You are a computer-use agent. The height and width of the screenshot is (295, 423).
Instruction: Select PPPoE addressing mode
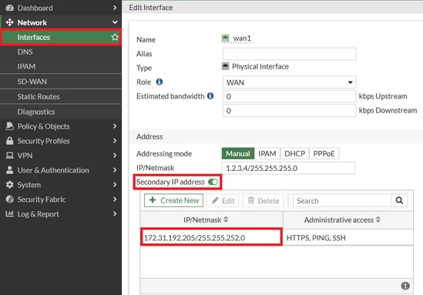[x=324, y=153]
